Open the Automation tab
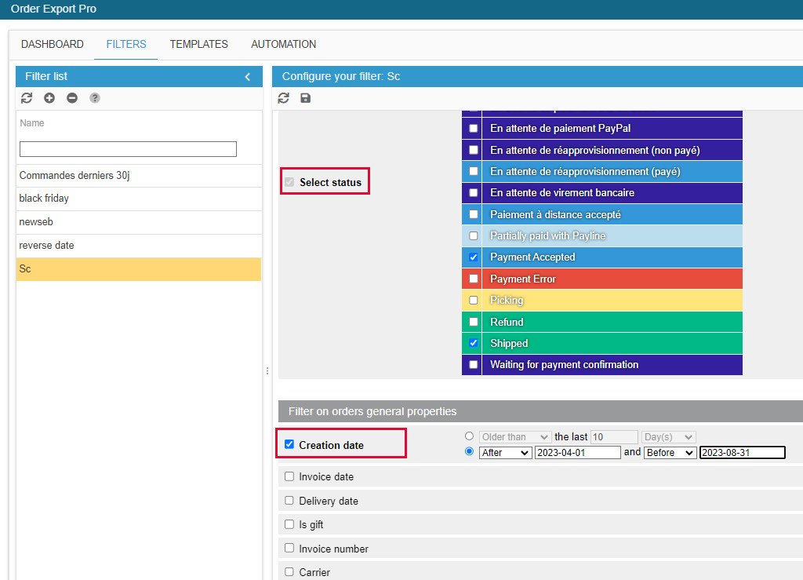Screen dimensions: 803x580 point(283,44)
